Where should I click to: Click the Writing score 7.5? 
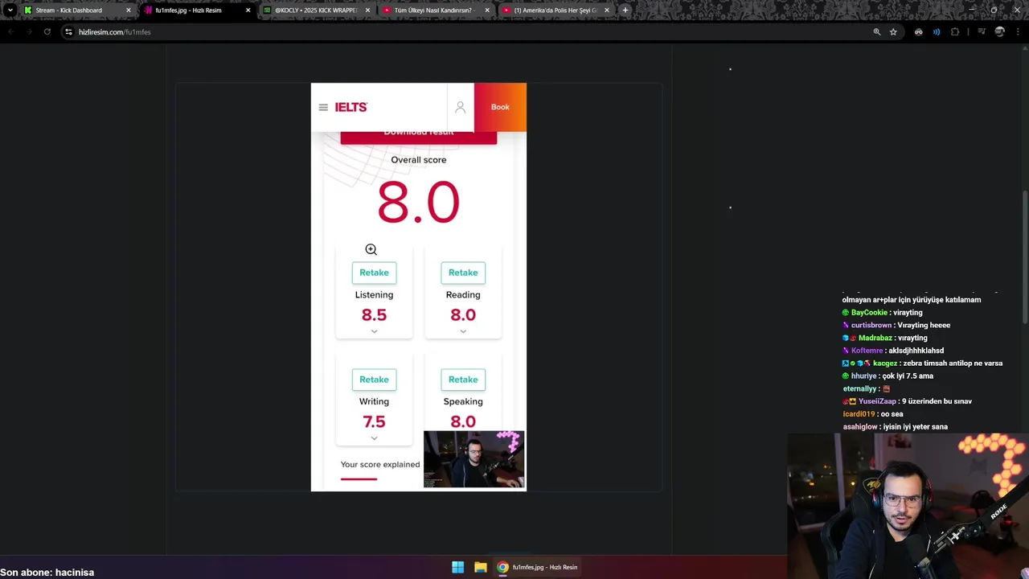pyautogui.click(x=374, y=422)
